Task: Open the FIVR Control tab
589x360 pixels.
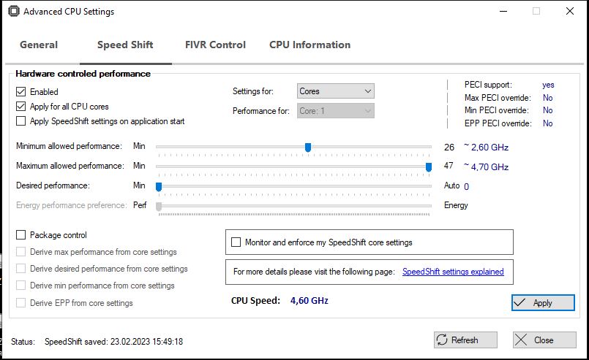Action: pos(215,45)
